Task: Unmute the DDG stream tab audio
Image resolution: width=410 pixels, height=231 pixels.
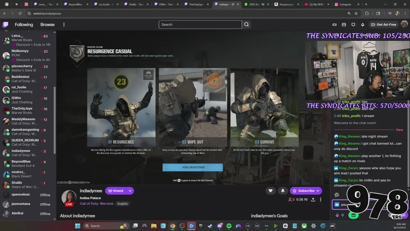Action: (262, 4)
